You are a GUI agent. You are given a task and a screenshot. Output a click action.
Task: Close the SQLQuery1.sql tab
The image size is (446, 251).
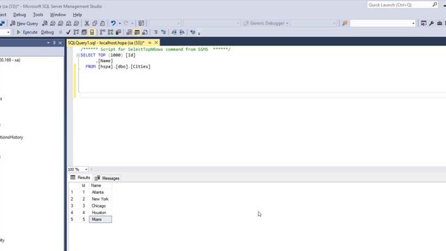156,43
